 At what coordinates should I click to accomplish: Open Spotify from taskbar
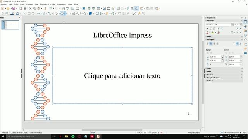(x=73, y=136)
